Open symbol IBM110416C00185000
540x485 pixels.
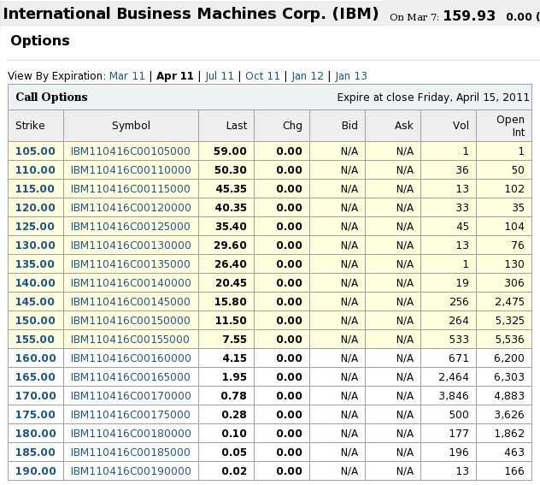click(131, 452)
